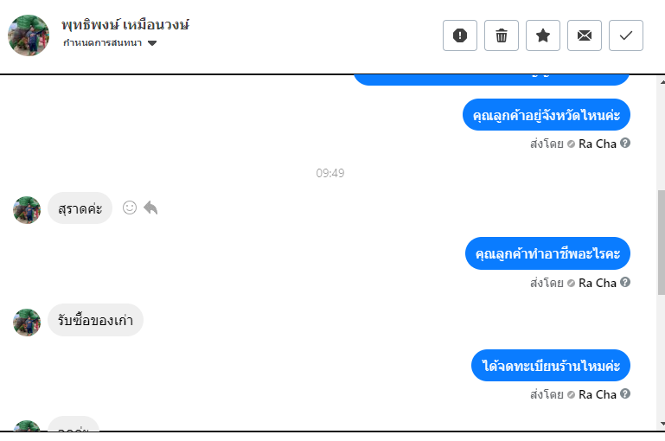Star this conversation as follow-up

coord(543,35)
